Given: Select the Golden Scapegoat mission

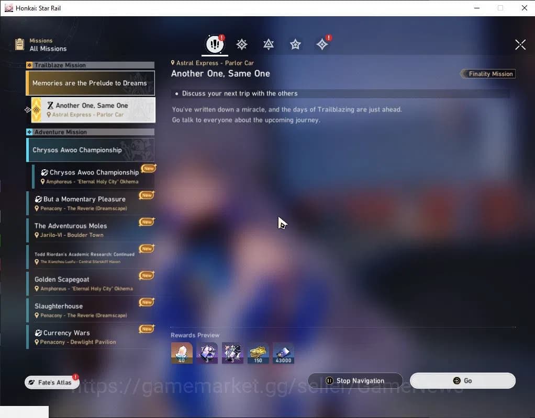Looking at the screenshot, I should pyautogui.click(x=91, y=283).
